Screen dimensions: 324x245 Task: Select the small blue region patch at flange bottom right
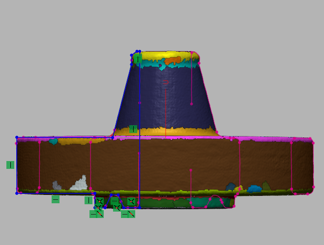[x=254, y=189]
